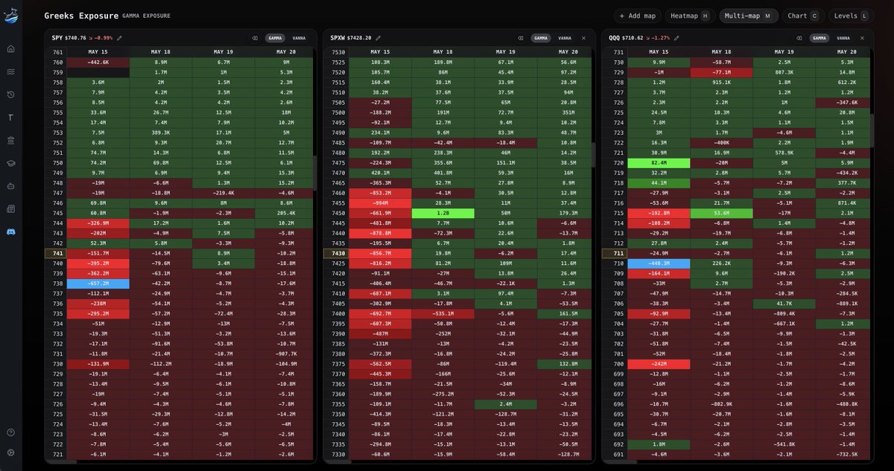
Task: Select GAMMA in the SPY panel
Action: click(275, 38)
